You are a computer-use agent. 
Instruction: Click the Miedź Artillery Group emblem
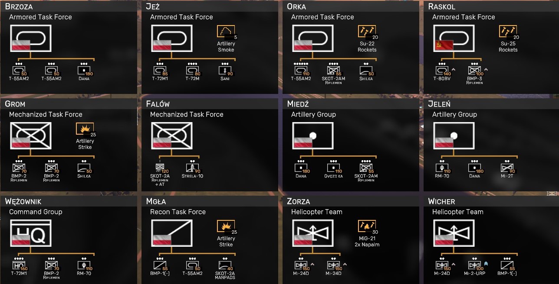(313, 137)
